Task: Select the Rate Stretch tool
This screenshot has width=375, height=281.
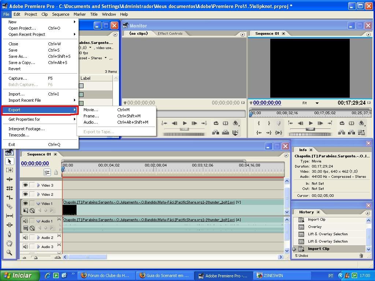Action: pos(9,197)
